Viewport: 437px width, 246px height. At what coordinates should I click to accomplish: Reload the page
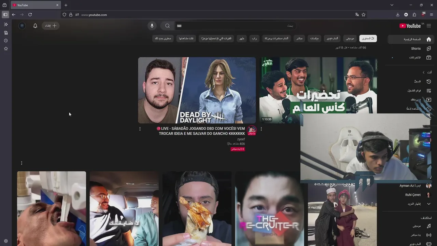click(x=30, y=15)
